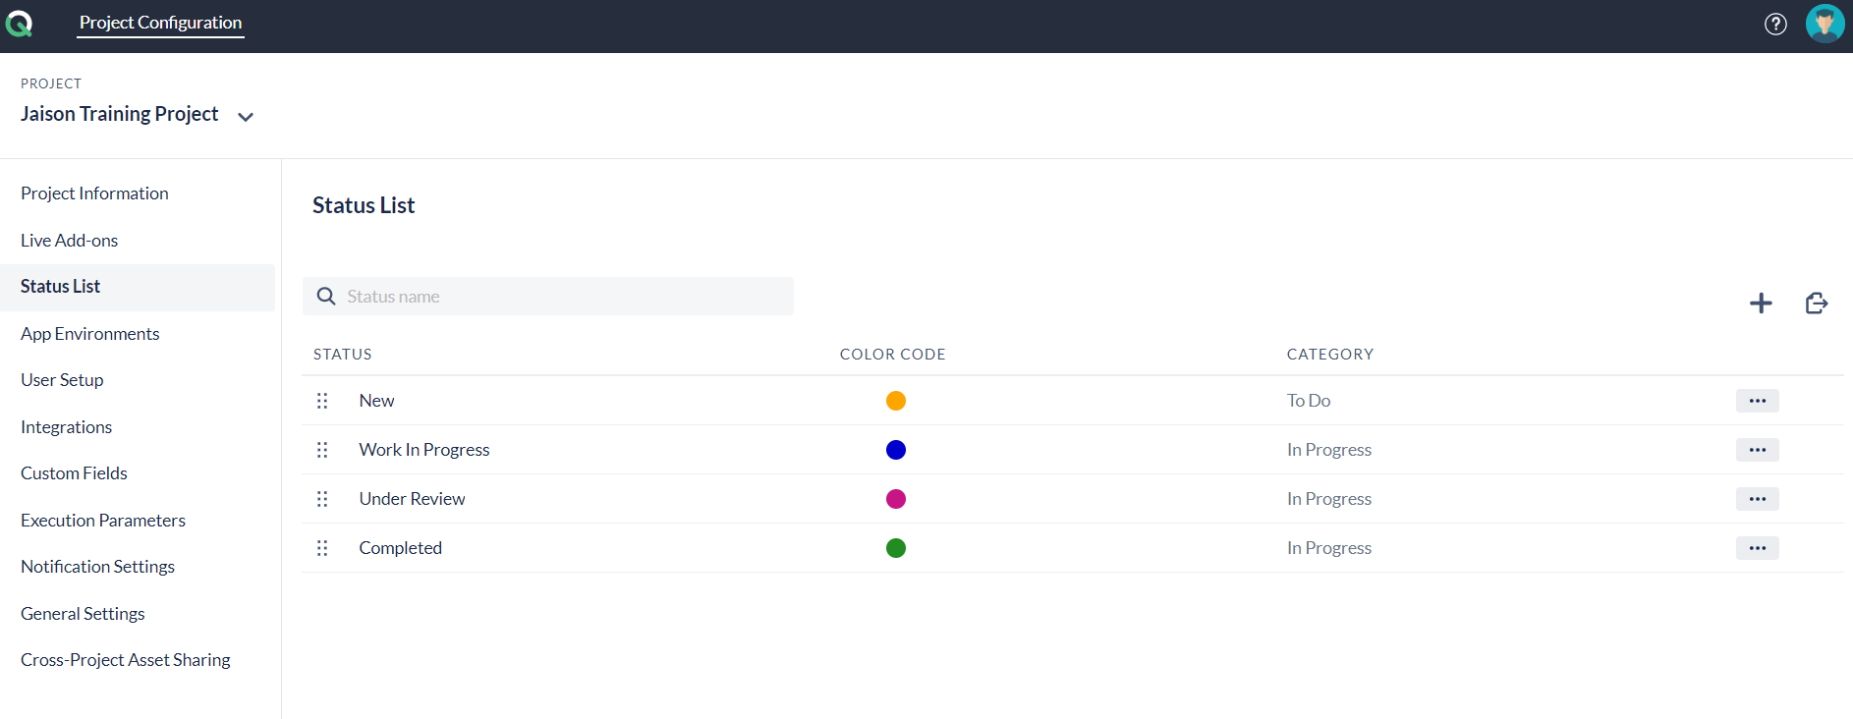Focus the Status name search field
The image size is (1853, 719).
pyautogui.click(x=548, y=297)
